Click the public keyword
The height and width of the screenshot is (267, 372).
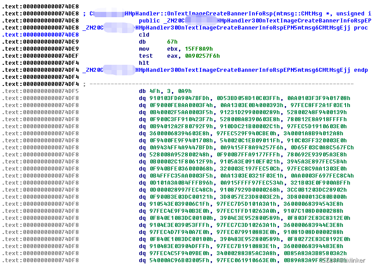pyautogui.click(x=149, y=21)
